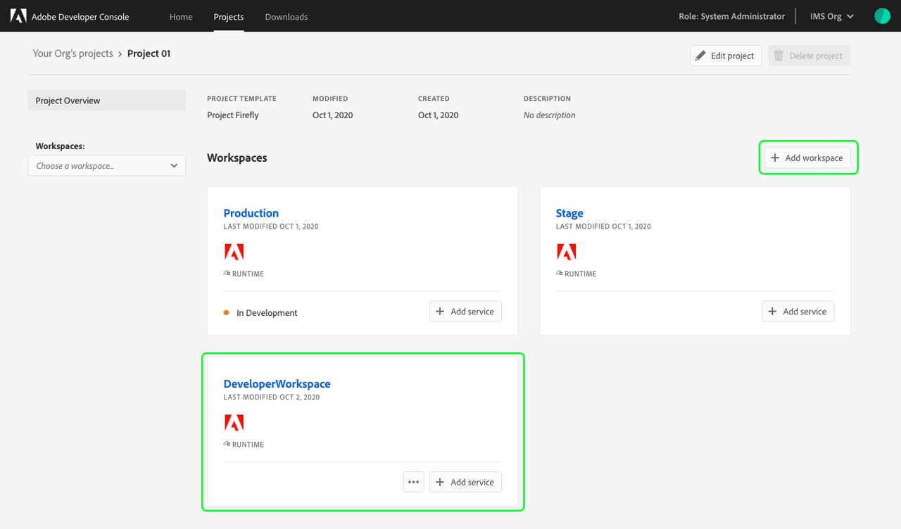Click the Created column label

(x=434, y=98)
